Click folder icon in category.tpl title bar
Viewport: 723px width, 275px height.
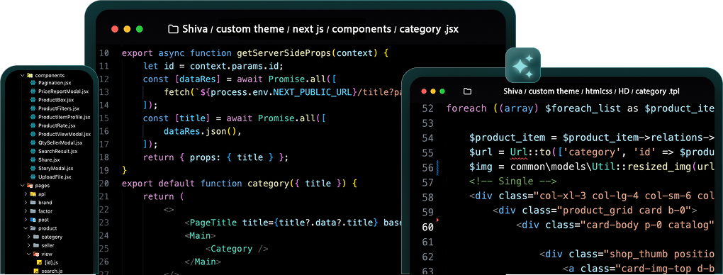coord(468,91)
